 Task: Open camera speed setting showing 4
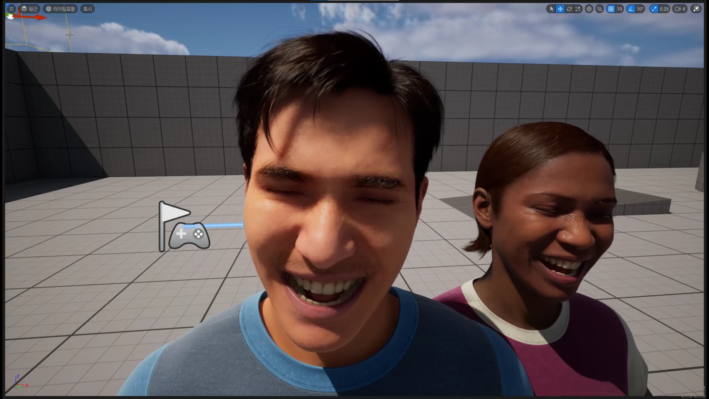pos(680,9)
